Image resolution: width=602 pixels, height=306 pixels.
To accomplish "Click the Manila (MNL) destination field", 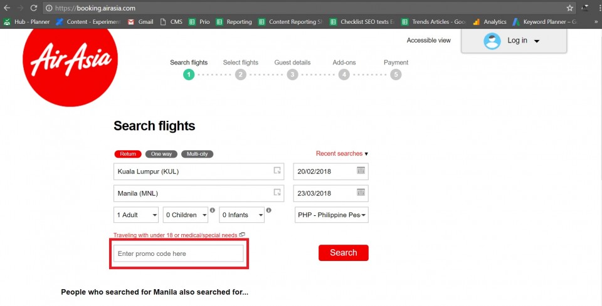I will (199, 193).
